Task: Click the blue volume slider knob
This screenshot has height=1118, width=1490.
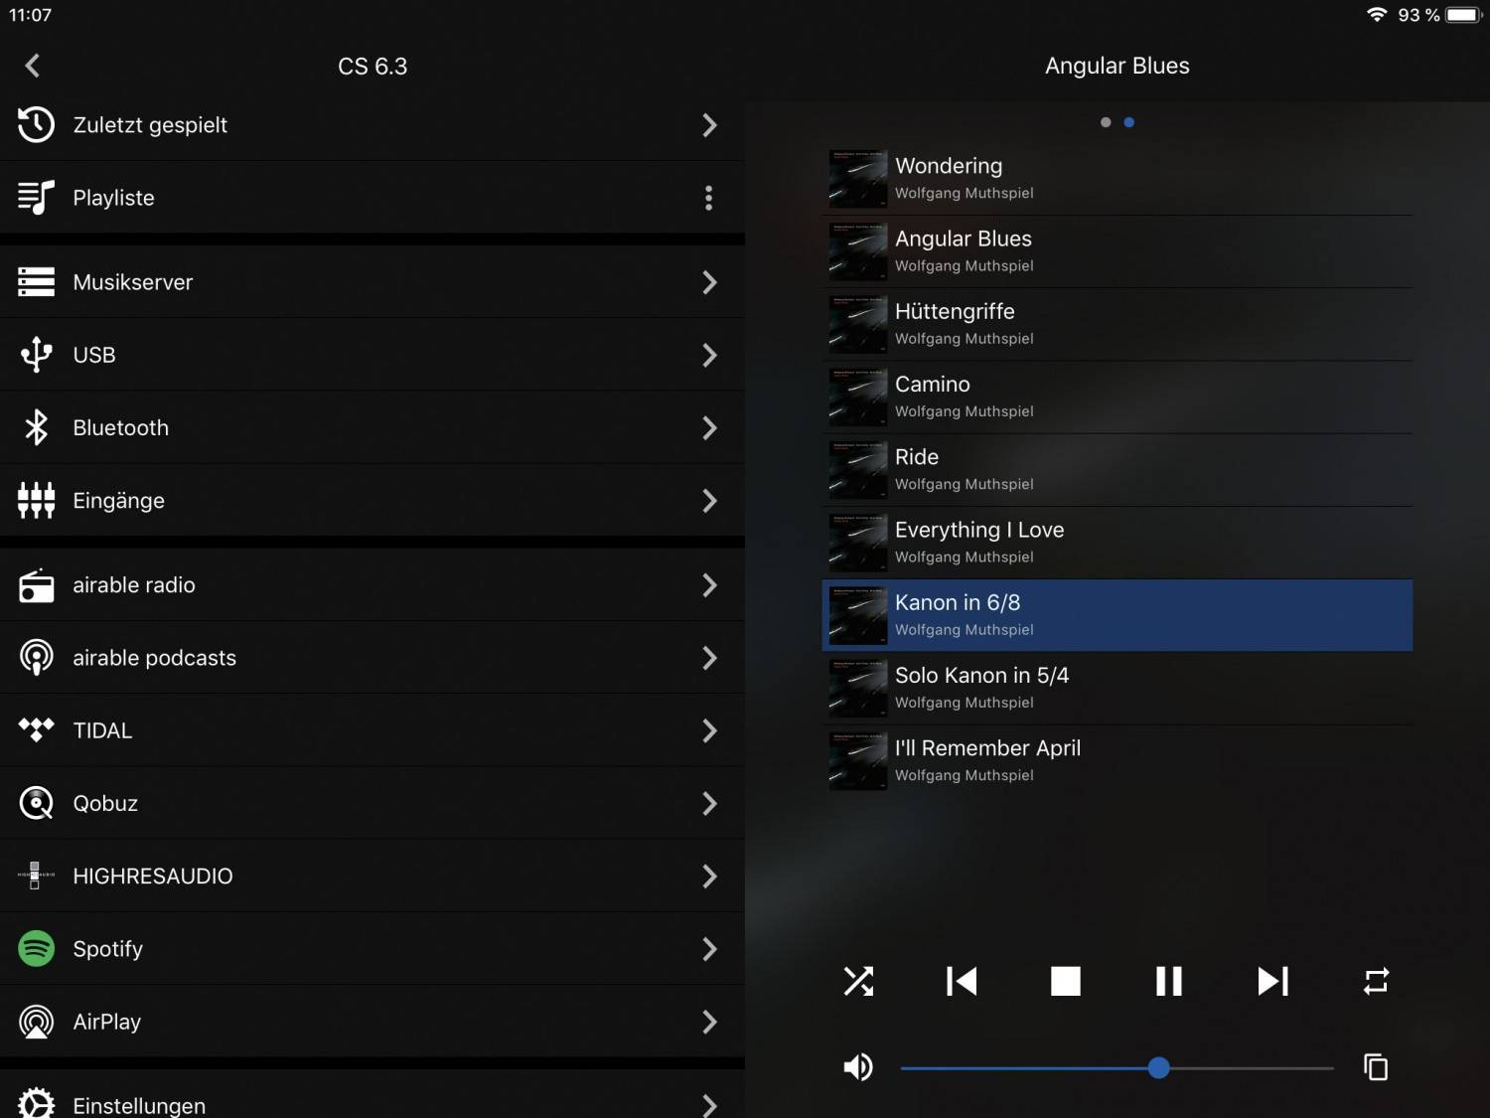Action: coord(1158,1068)
